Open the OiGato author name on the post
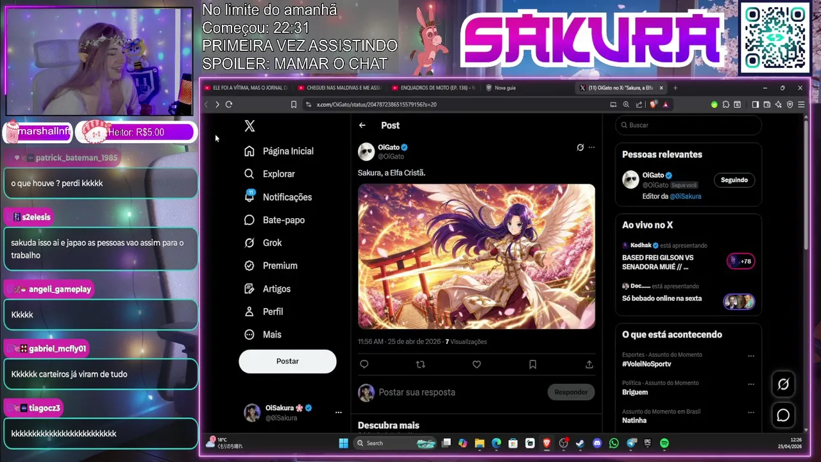The height and width of the screenshot is (462, 821). tap(389, 148)
